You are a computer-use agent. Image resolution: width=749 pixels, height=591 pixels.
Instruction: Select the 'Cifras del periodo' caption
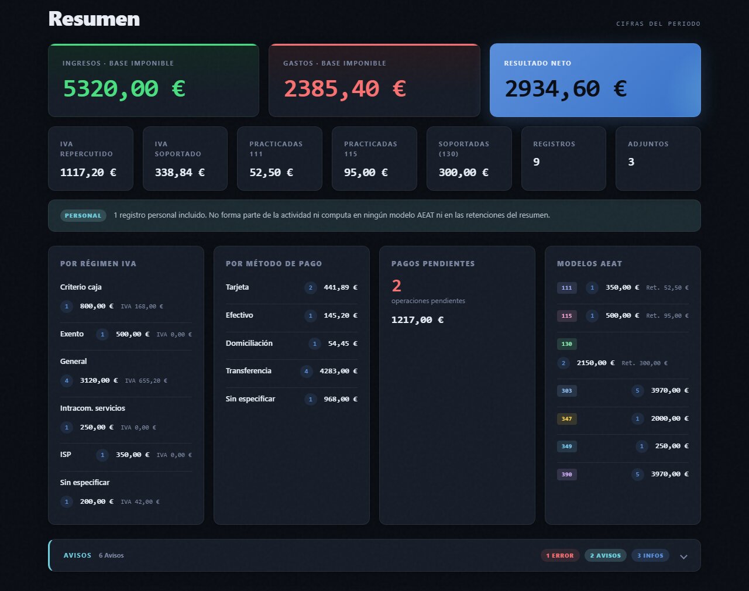click(658, 24)
